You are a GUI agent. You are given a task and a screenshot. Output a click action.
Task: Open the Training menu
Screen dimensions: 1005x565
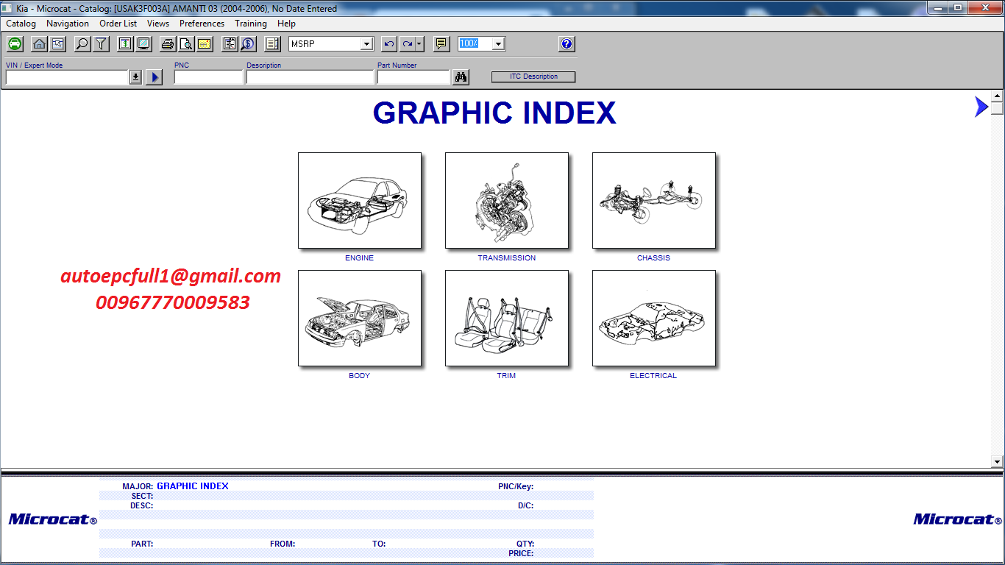[x=251, y=24]
